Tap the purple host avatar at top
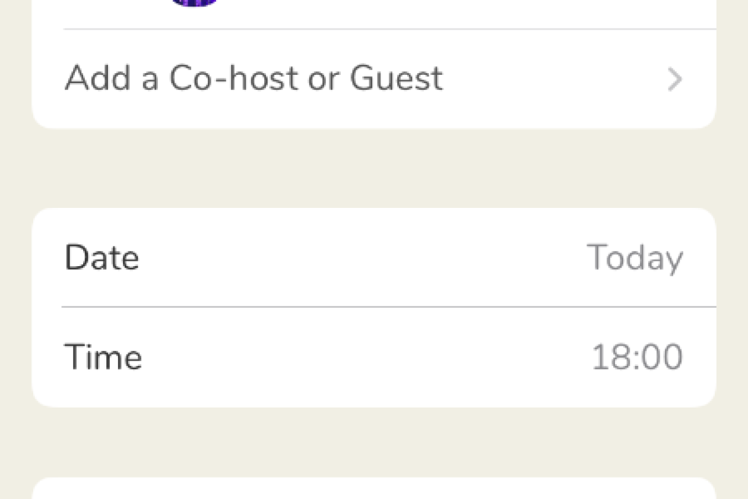The width and height of the screenshot is (748, 499). pyautogui.click(x=196, y=2)
